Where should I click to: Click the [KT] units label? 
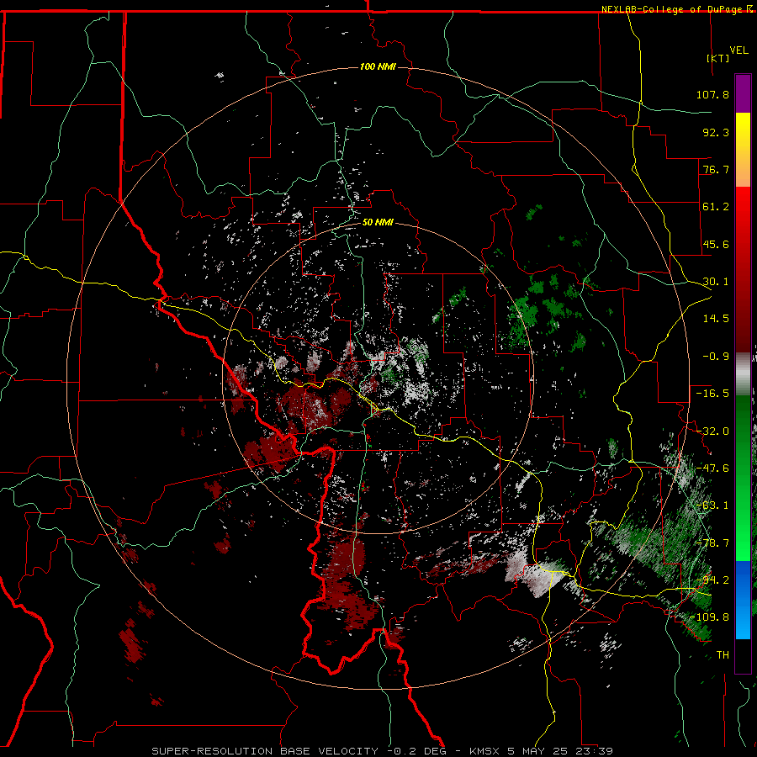718,58
